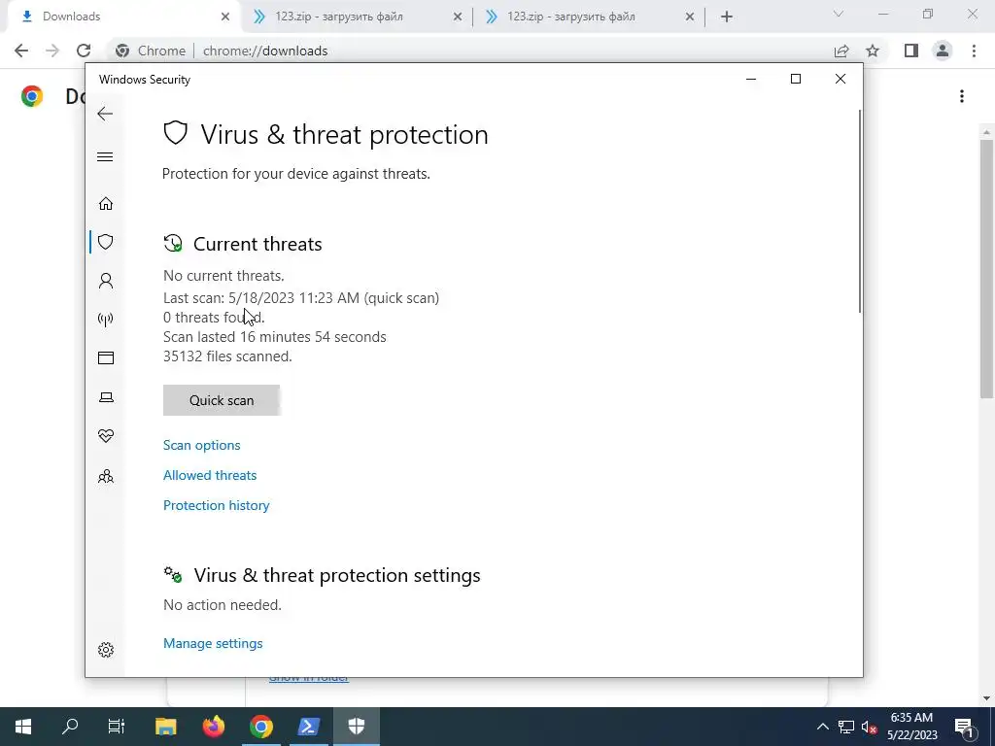The height and width of the screenshot is (746, 995).
Task: Open Allowed threats link
Action: click(210, 475)
